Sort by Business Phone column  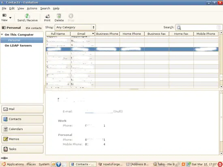[107, 34]
